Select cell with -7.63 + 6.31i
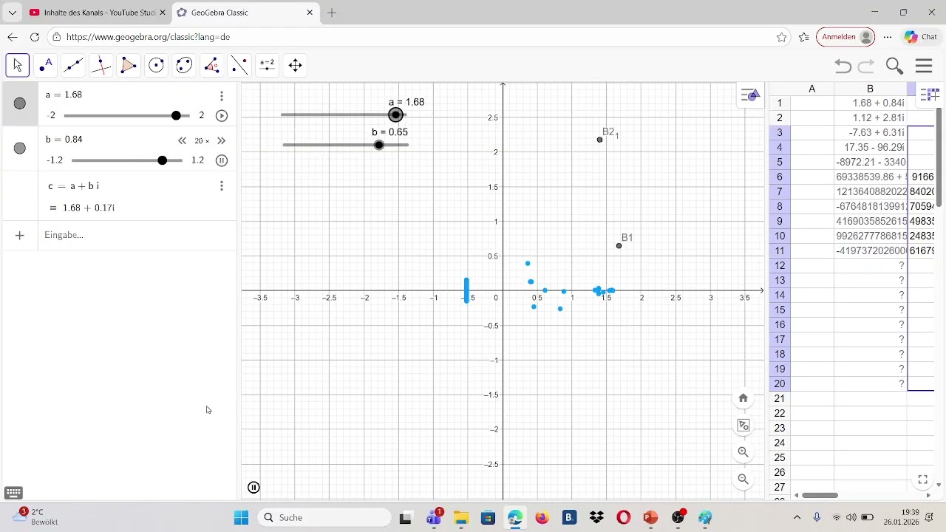This screenshot has width=946, height=532. click(x=871, y=132)
